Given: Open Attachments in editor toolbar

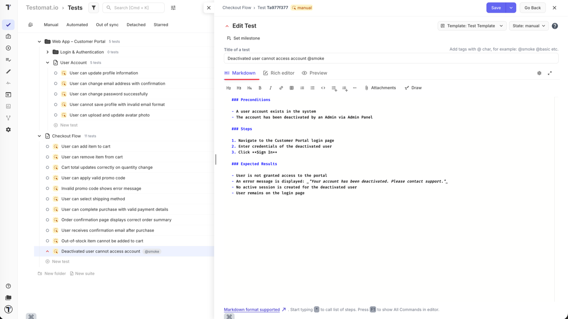Looking at the screenshot, I should point(380,88).
